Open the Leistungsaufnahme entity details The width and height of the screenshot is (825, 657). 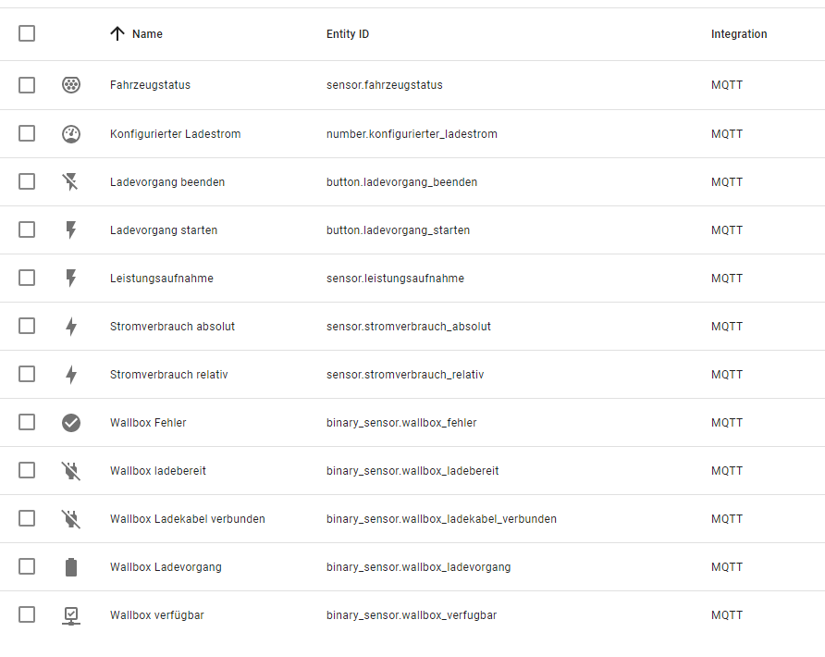[x=163, y=278]
